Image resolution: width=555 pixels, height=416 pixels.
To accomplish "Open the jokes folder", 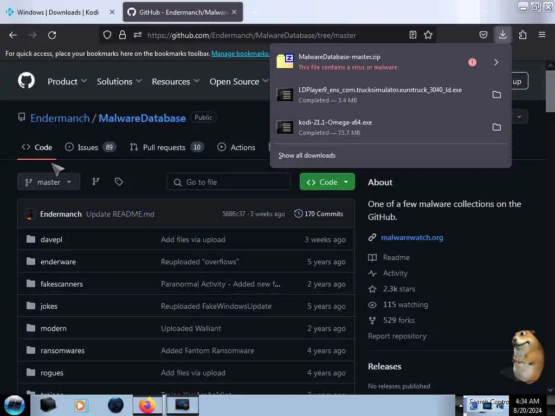I will pyautogui.click(x=49, y=307).
